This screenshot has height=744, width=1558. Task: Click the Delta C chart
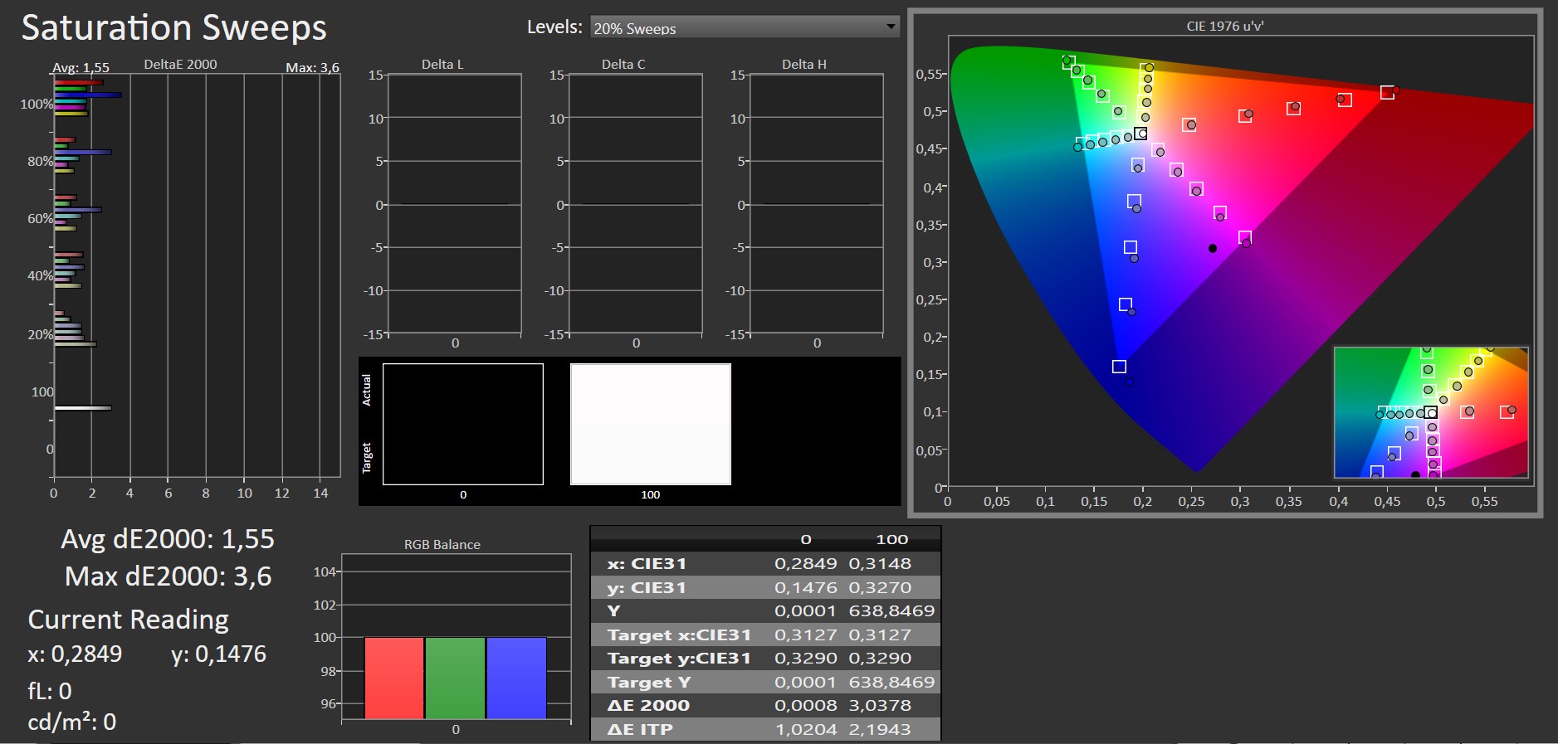coord(636,205)
